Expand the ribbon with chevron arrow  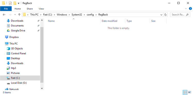pyautogui.click(x=186, y=8)
